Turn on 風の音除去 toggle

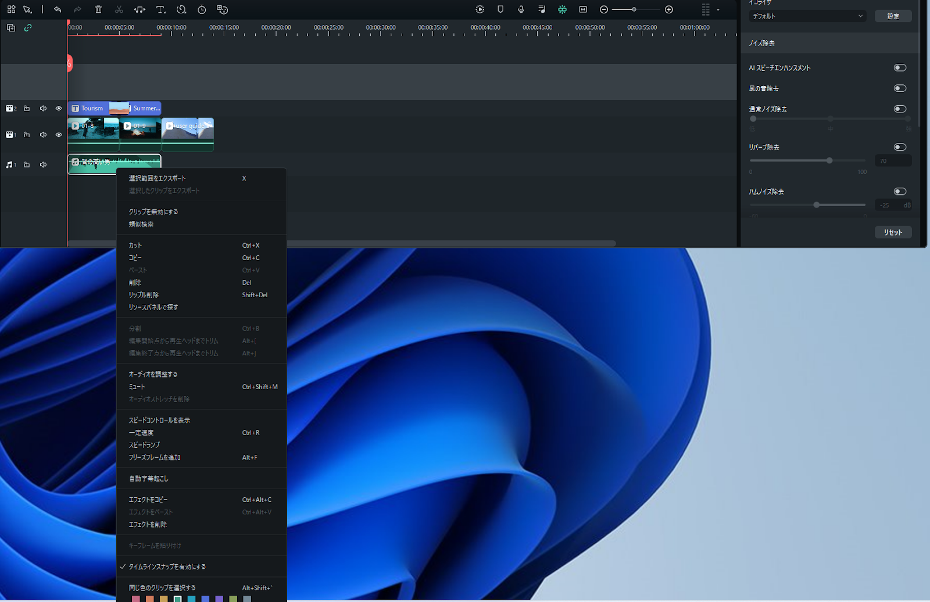900,88
